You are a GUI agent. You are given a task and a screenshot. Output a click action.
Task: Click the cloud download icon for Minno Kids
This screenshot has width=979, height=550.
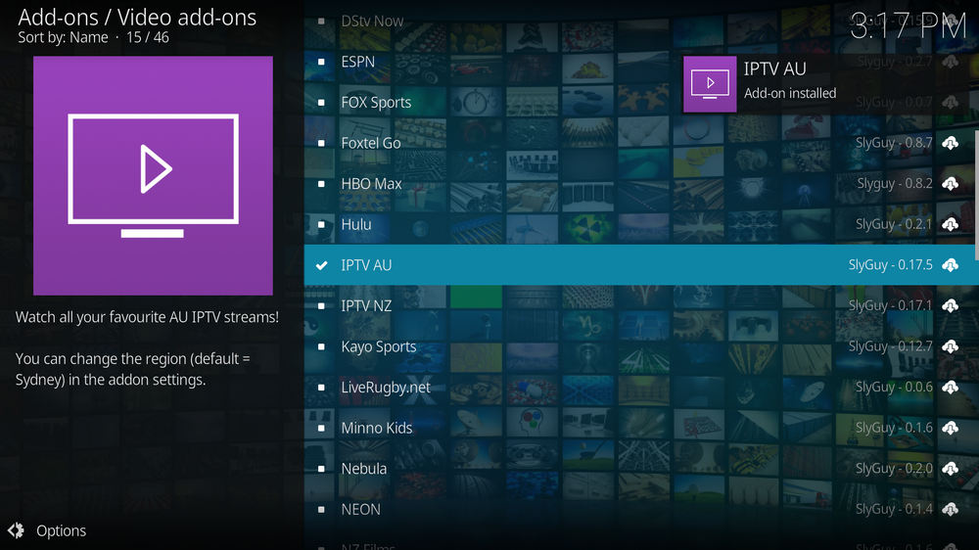[950, 428]
